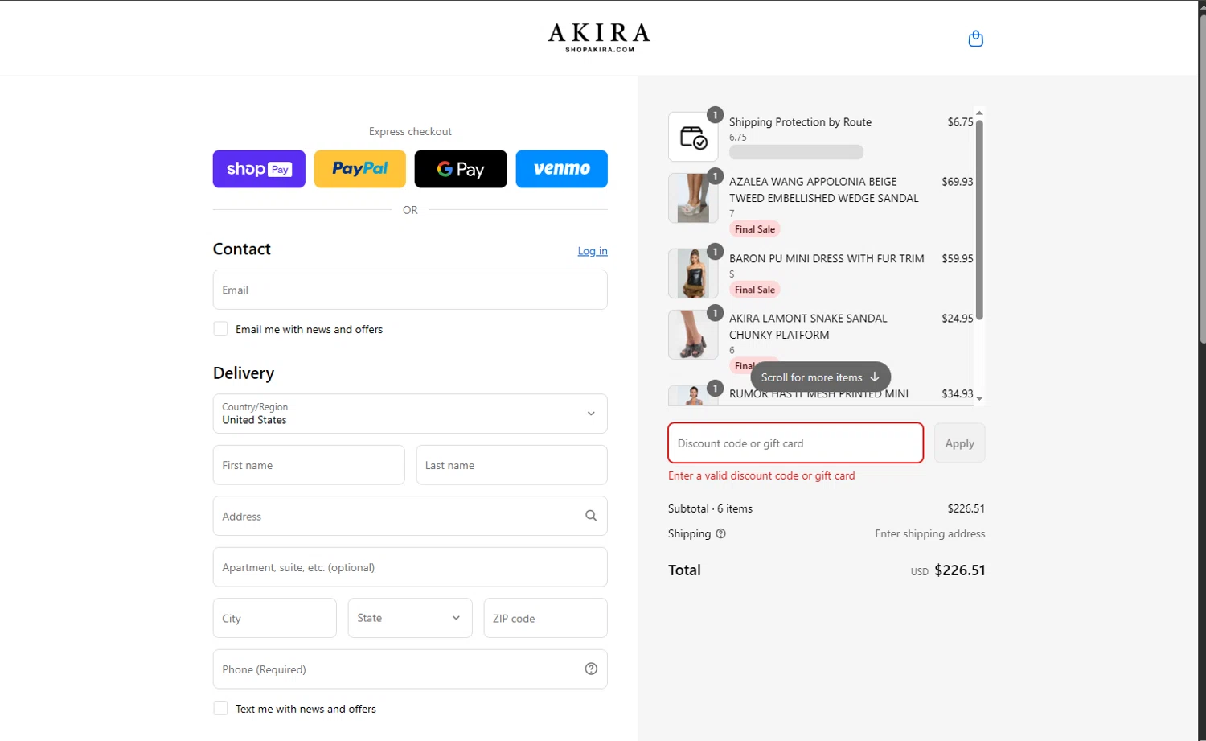Click the phone field help icon

point(591,669)
